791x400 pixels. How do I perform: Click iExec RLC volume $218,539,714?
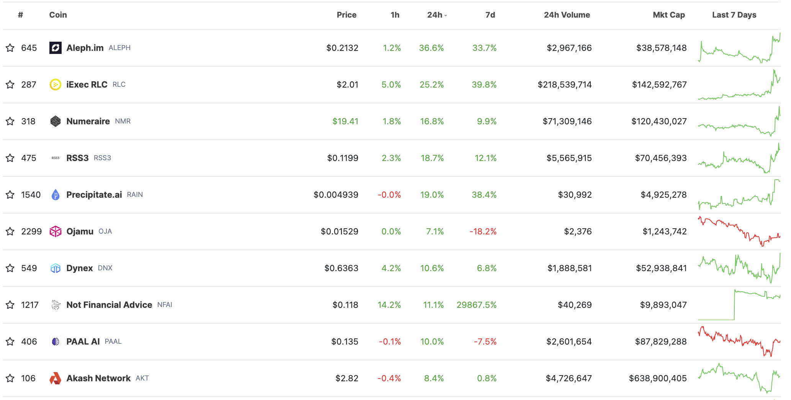(565, 85)
